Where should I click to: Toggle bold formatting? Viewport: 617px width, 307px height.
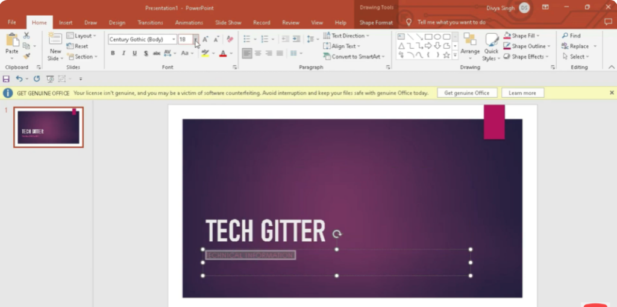[113, 53]
